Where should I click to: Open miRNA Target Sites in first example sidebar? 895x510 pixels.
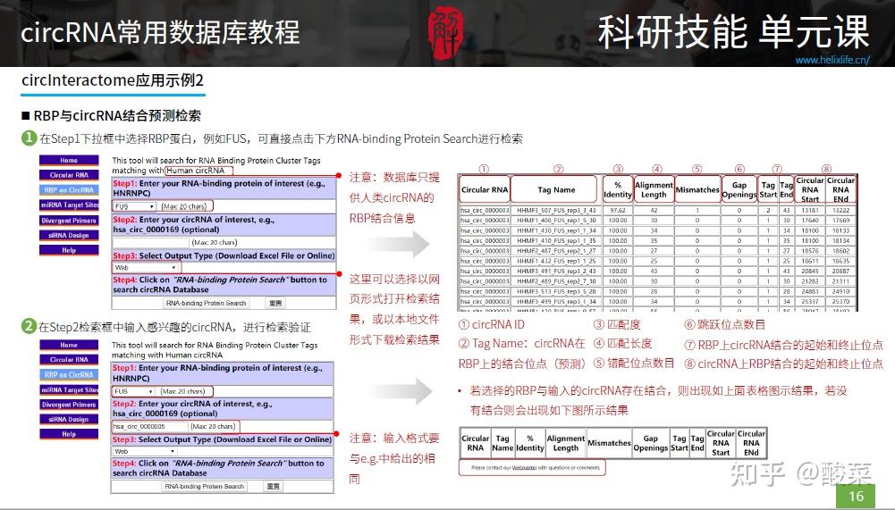click(69, 205)
